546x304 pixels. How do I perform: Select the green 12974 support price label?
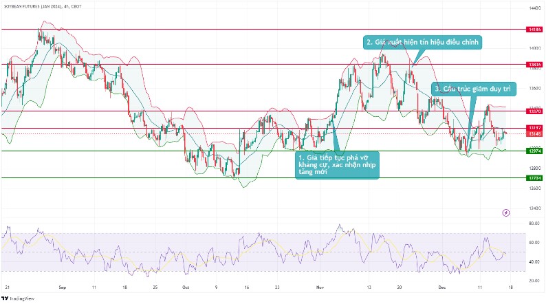click(x=534, y=151)
